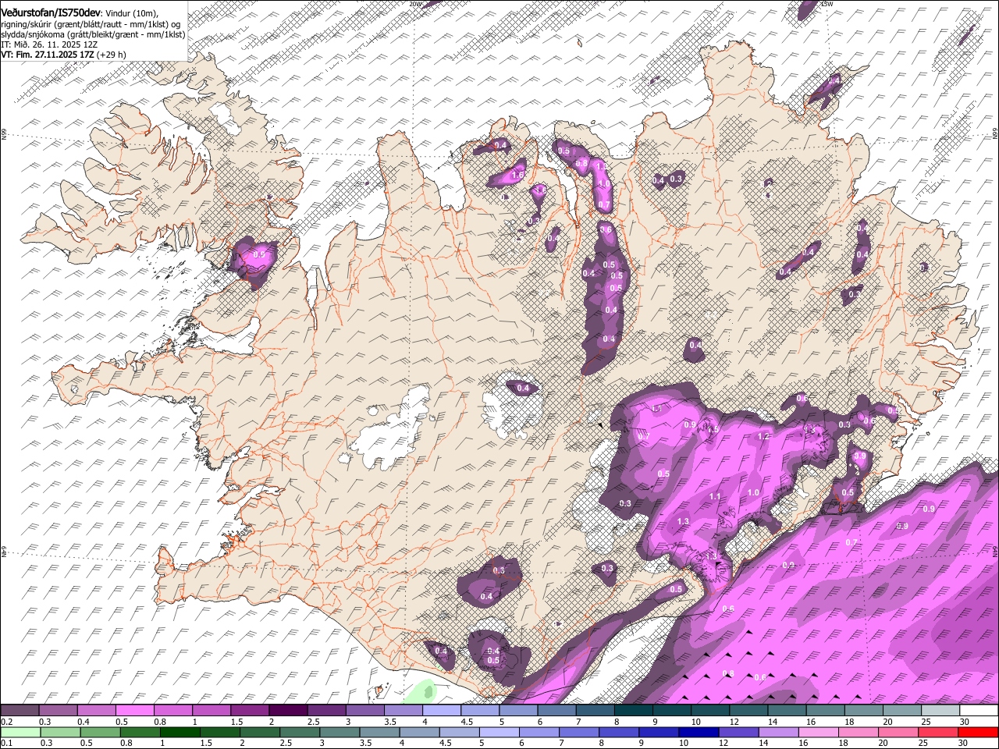Click the dark green 1–1.5 lower scale swatch
Viewport: 999px width, 749px height.
(x=180, y=732)
